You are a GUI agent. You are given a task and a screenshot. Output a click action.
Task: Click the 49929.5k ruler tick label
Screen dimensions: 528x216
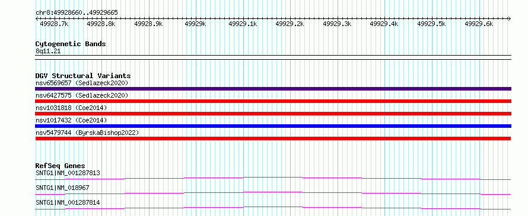click(x=431, y=24)
